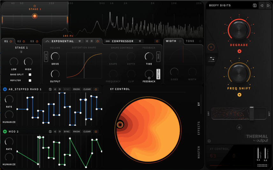Image resolution: width=273 pixels, height=170 pixels.
Task: Click the feedback Follow button
Action: [x=158, y=74]
